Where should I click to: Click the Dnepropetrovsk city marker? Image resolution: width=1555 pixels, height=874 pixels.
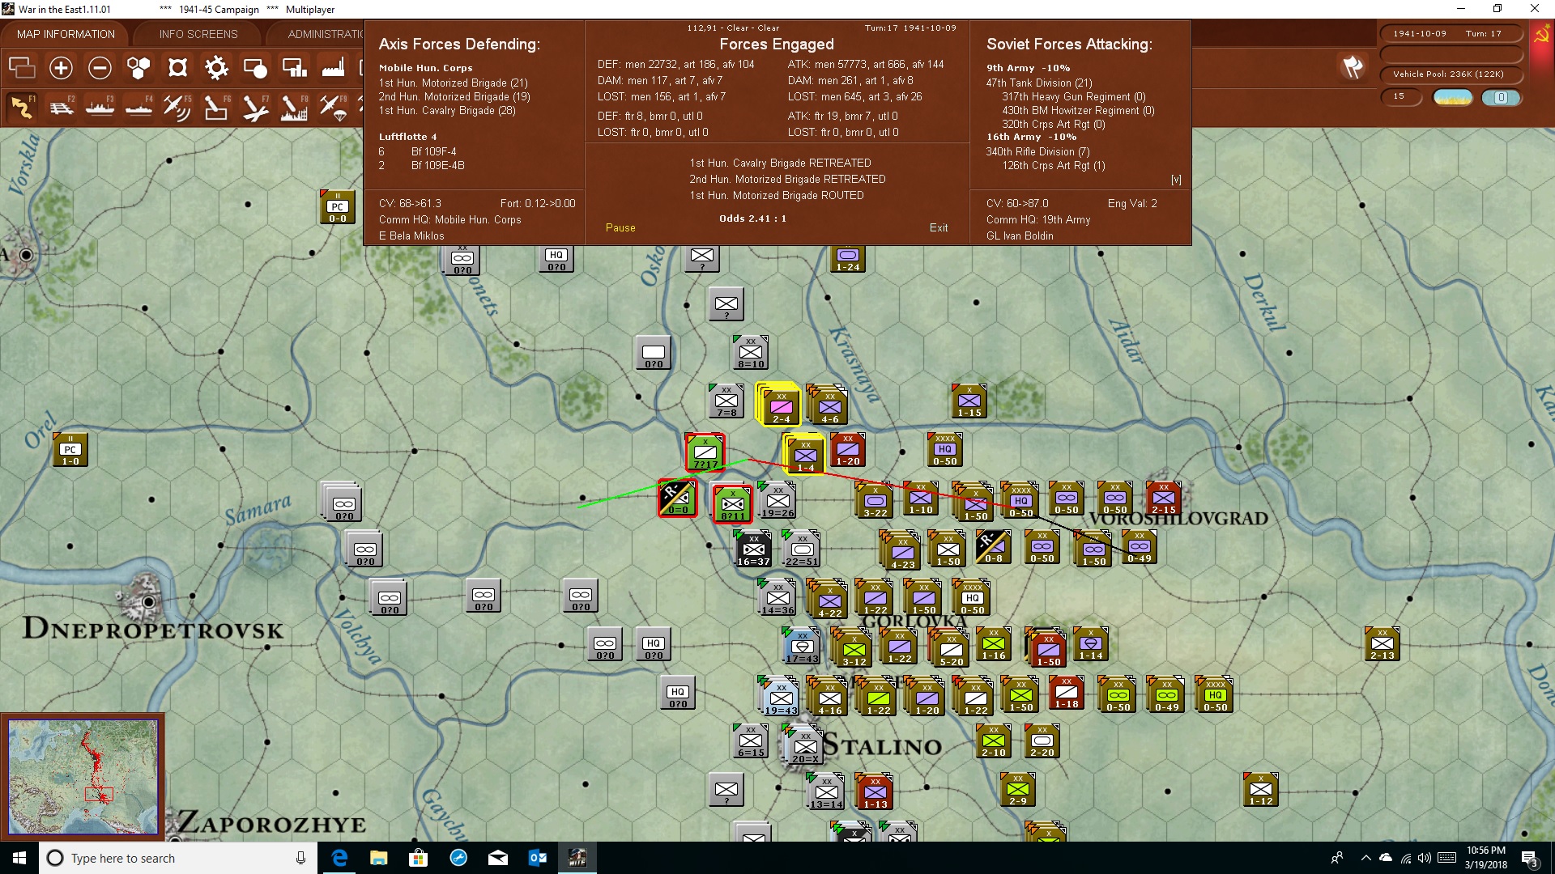click(149, 602)
